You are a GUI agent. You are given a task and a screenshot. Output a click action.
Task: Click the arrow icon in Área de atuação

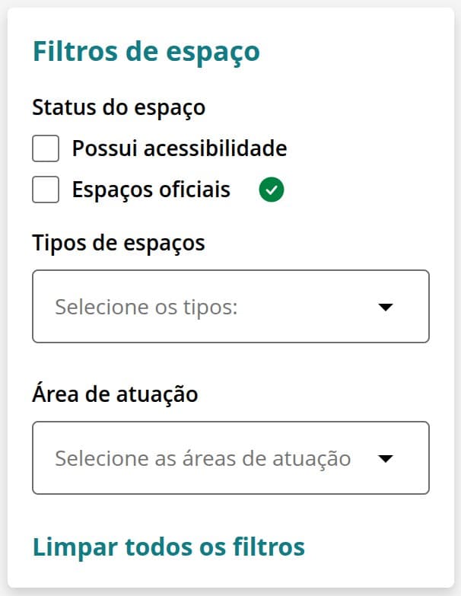(386, 458)
